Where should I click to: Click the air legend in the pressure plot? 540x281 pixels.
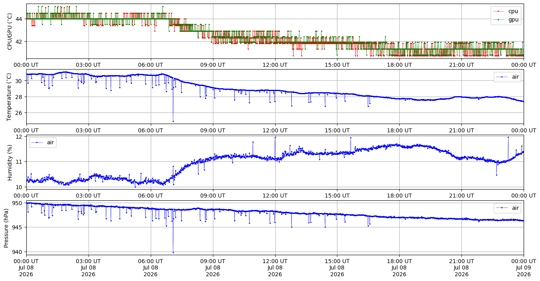[507, 208]
